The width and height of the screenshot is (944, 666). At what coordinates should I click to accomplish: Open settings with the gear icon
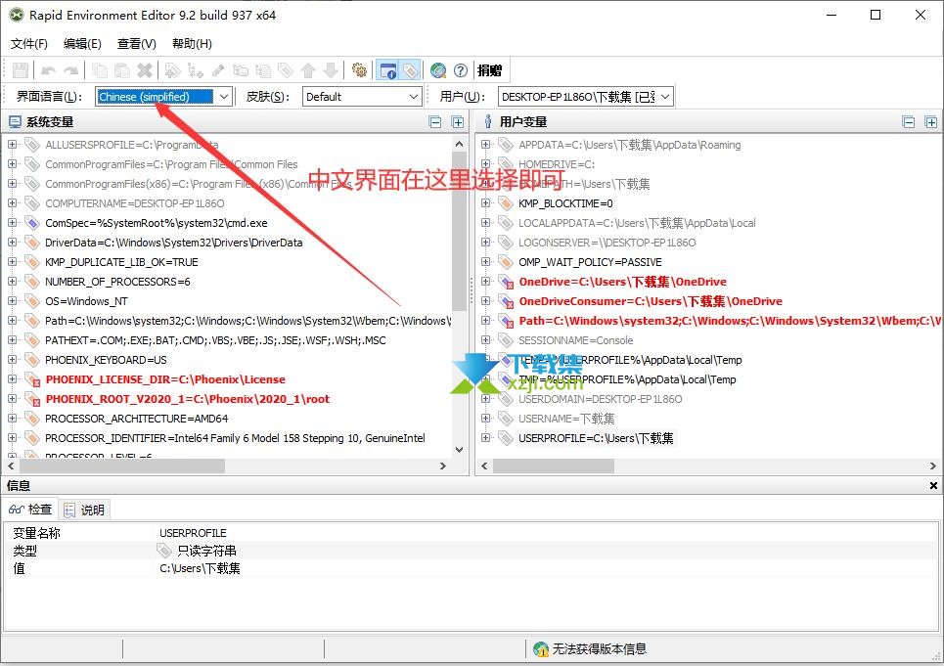click(359, 70)
